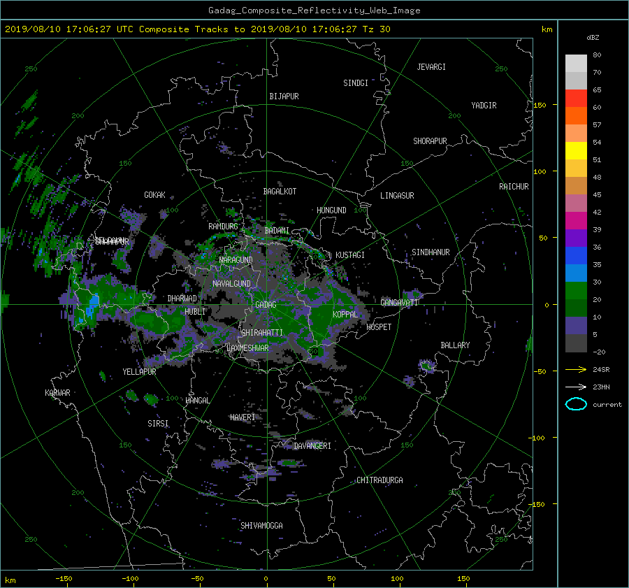
Task: Click the NAVALGUND label
Action: click(231, 284)
